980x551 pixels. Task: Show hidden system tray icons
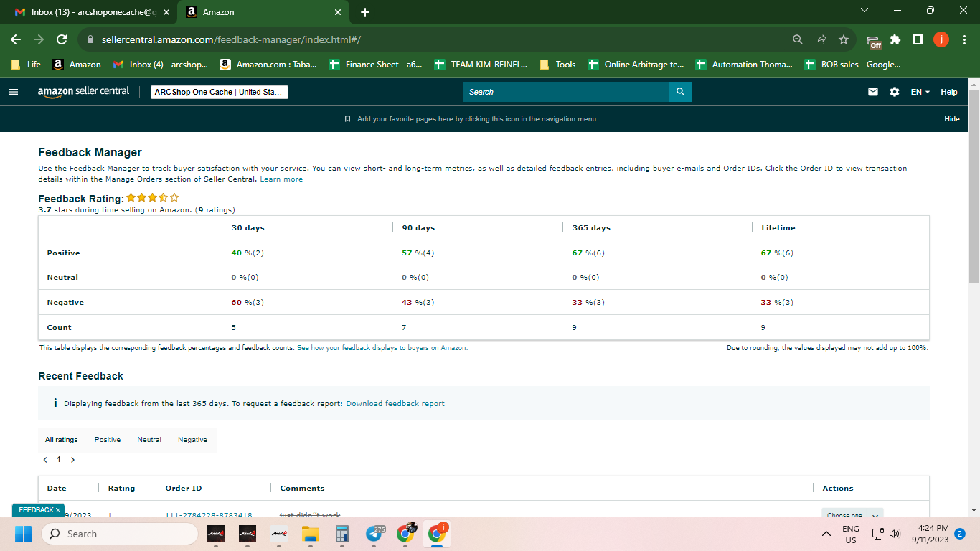(x=826, y=534)
